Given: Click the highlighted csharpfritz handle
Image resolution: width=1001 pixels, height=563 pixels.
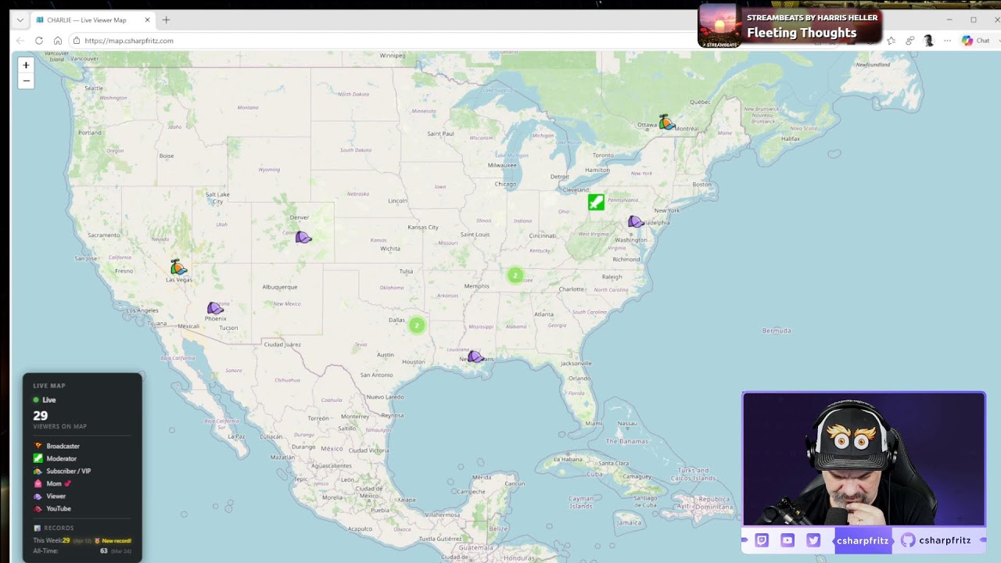Looking at the screenshot, I should coord(863,540).
